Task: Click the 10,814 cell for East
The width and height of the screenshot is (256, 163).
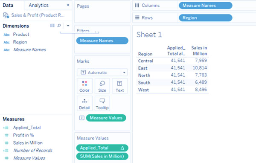Action: point(200,68)
